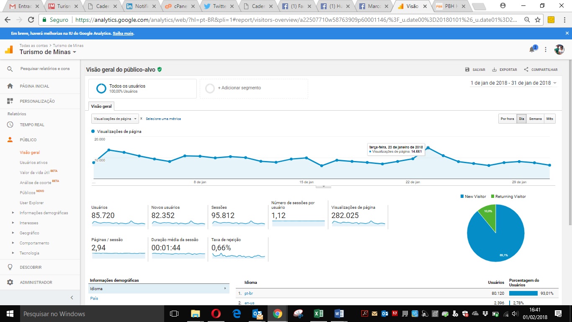Set chart granularity to Mês

[x=549, y=119]
